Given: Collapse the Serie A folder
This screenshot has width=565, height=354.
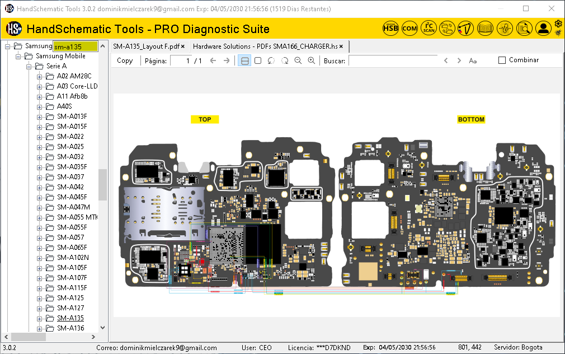Looking at the screenshot, I should pyautogui.click(x=29, y=67).
